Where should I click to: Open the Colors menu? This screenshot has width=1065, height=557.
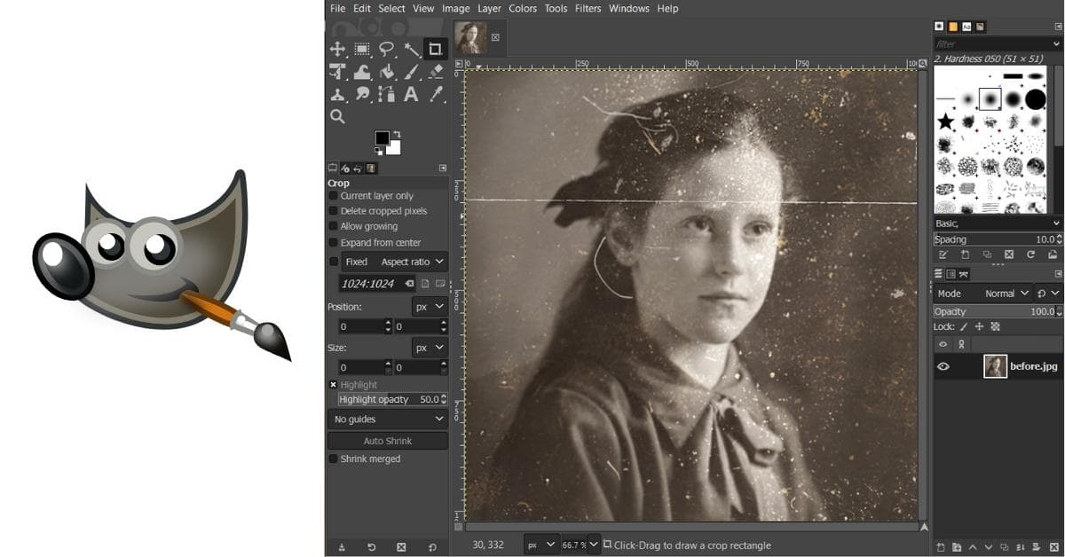523,9
